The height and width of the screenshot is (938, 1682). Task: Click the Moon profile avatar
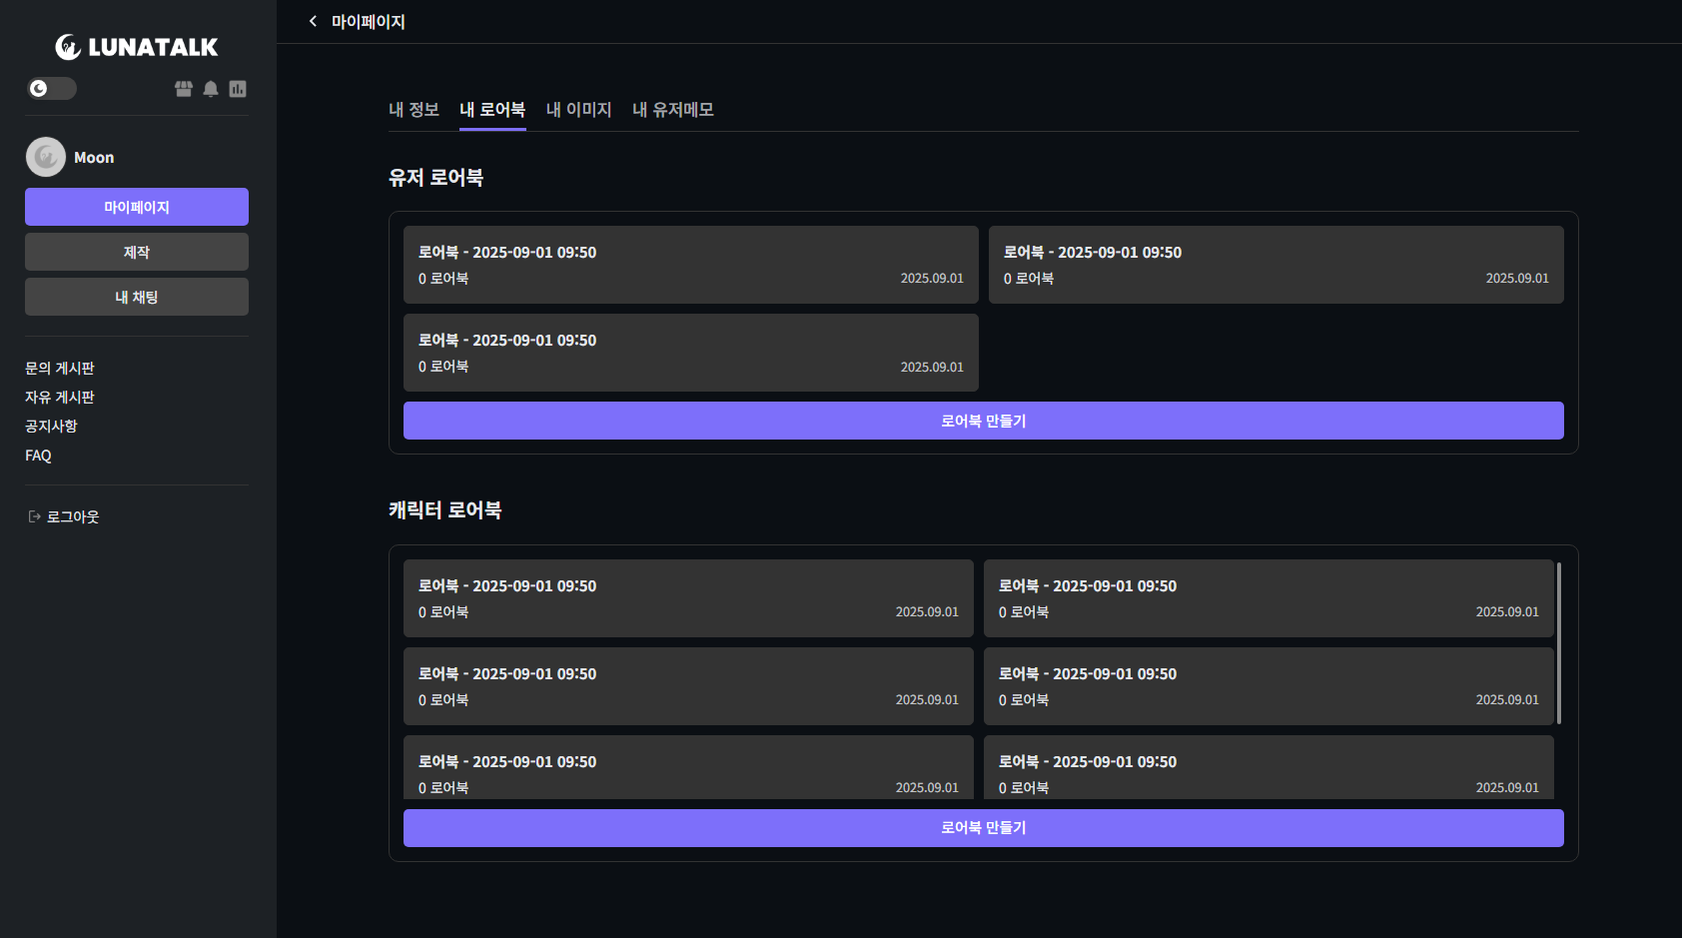pos(46,157)
